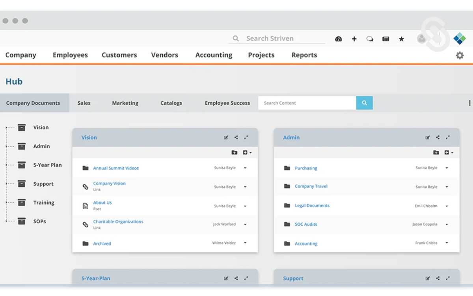Open the settings gear icon
Viewport: 473px width, 296px height.
pos(460,56)
